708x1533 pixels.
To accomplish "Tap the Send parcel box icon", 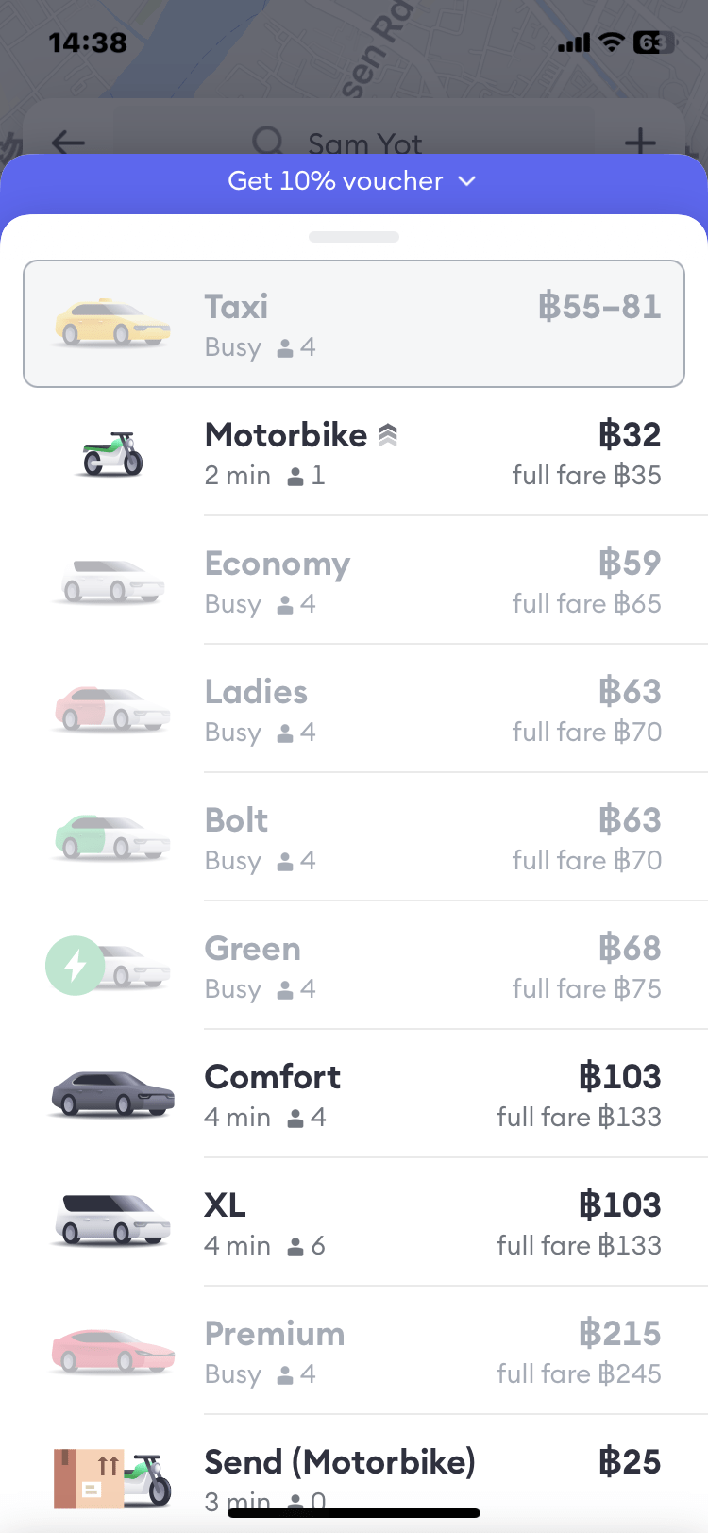I will (x=90, y=1477).
